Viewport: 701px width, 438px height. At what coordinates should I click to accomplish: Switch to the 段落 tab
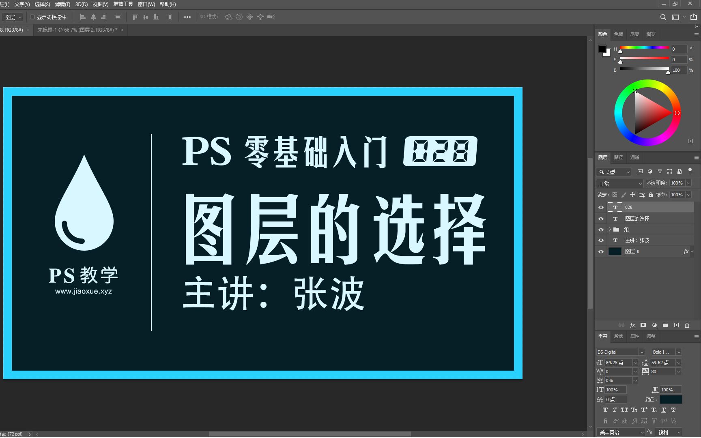618,337
